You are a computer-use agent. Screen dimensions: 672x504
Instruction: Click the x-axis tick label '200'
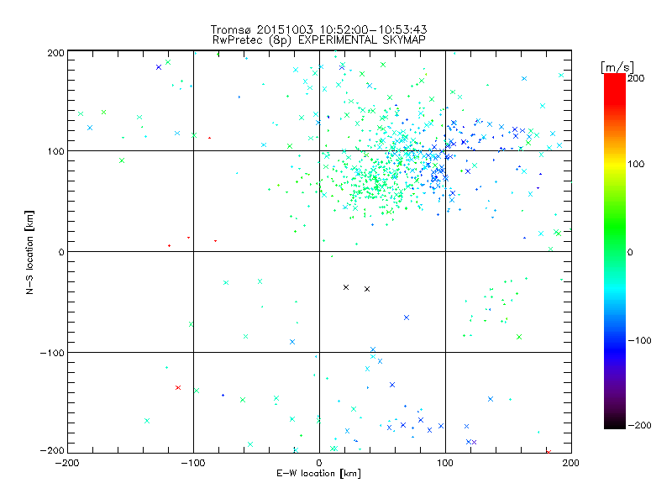571,463
